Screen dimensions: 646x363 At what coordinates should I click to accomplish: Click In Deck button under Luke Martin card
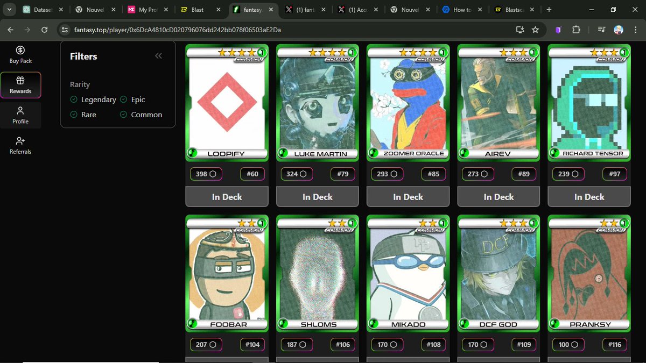[317, 197]
